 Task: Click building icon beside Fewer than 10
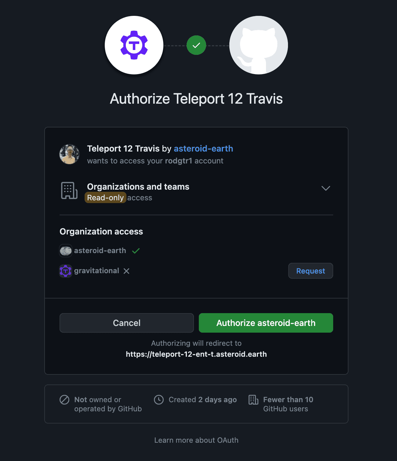tap(253, 399)
